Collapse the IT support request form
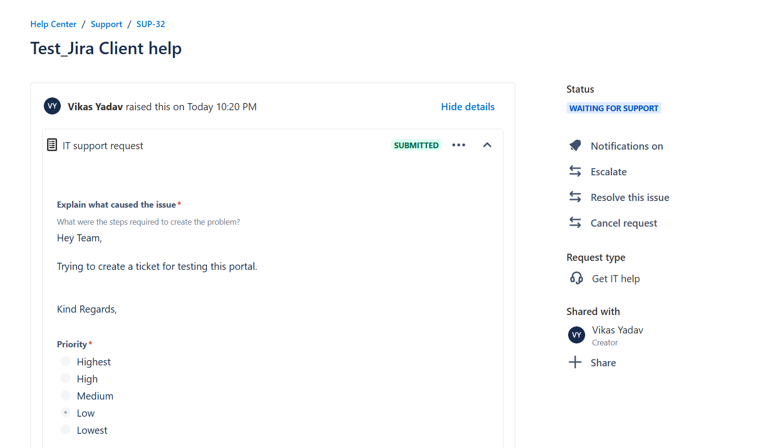 (x=487, y=145)
